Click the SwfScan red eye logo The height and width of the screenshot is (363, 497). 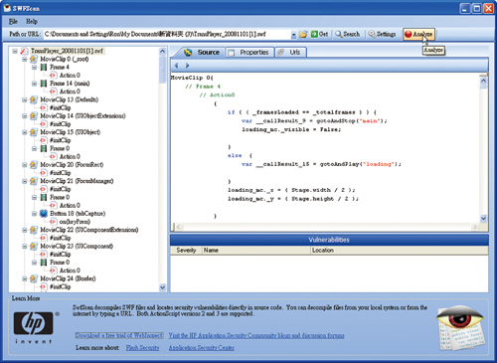tap(461, 327)
